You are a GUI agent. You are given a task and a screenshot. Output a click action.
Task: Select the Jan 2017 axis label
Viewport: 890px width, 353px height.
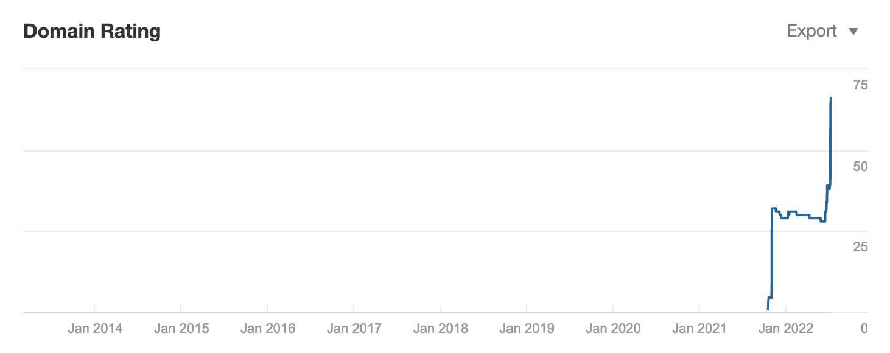[354, 329]
